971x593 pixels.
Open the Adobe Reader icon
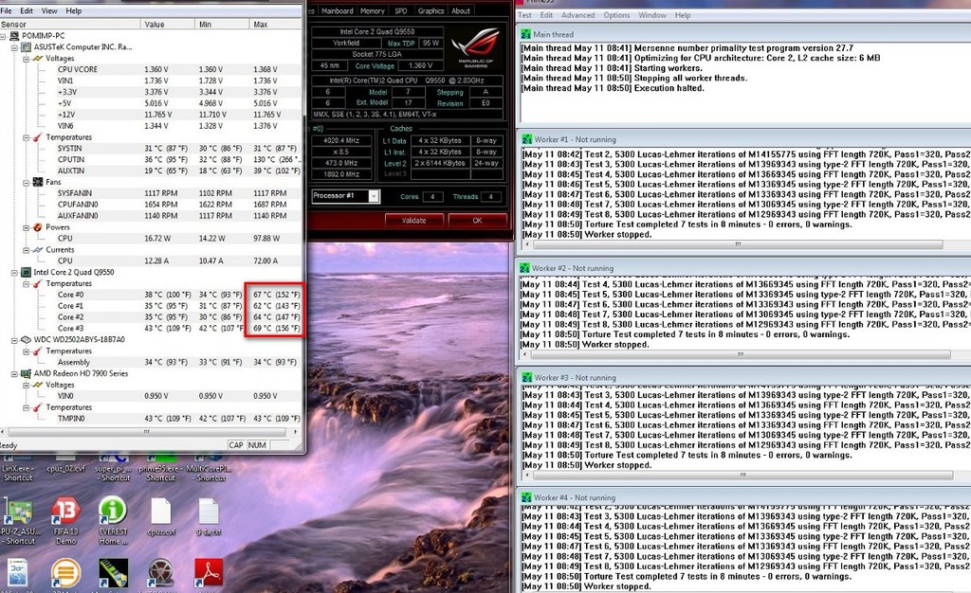coord(209,571)
